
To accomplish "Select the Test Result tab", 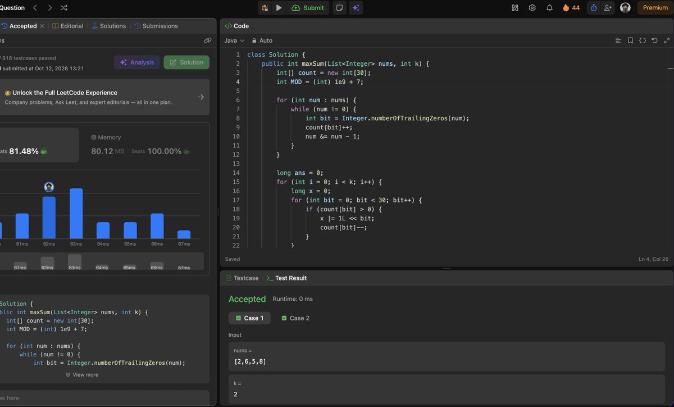I will pos(286,278).
